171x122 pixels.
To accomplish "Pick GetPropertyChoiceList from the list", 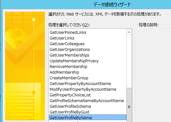I will [x=88, y=95].
